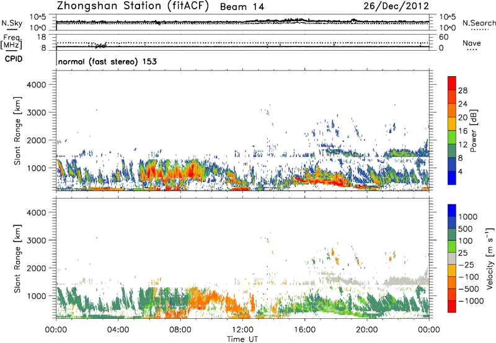This screenshot has width=496, height=343.
Task: Click the '1000' velocity colorbar tick
Action: point(467,217)
